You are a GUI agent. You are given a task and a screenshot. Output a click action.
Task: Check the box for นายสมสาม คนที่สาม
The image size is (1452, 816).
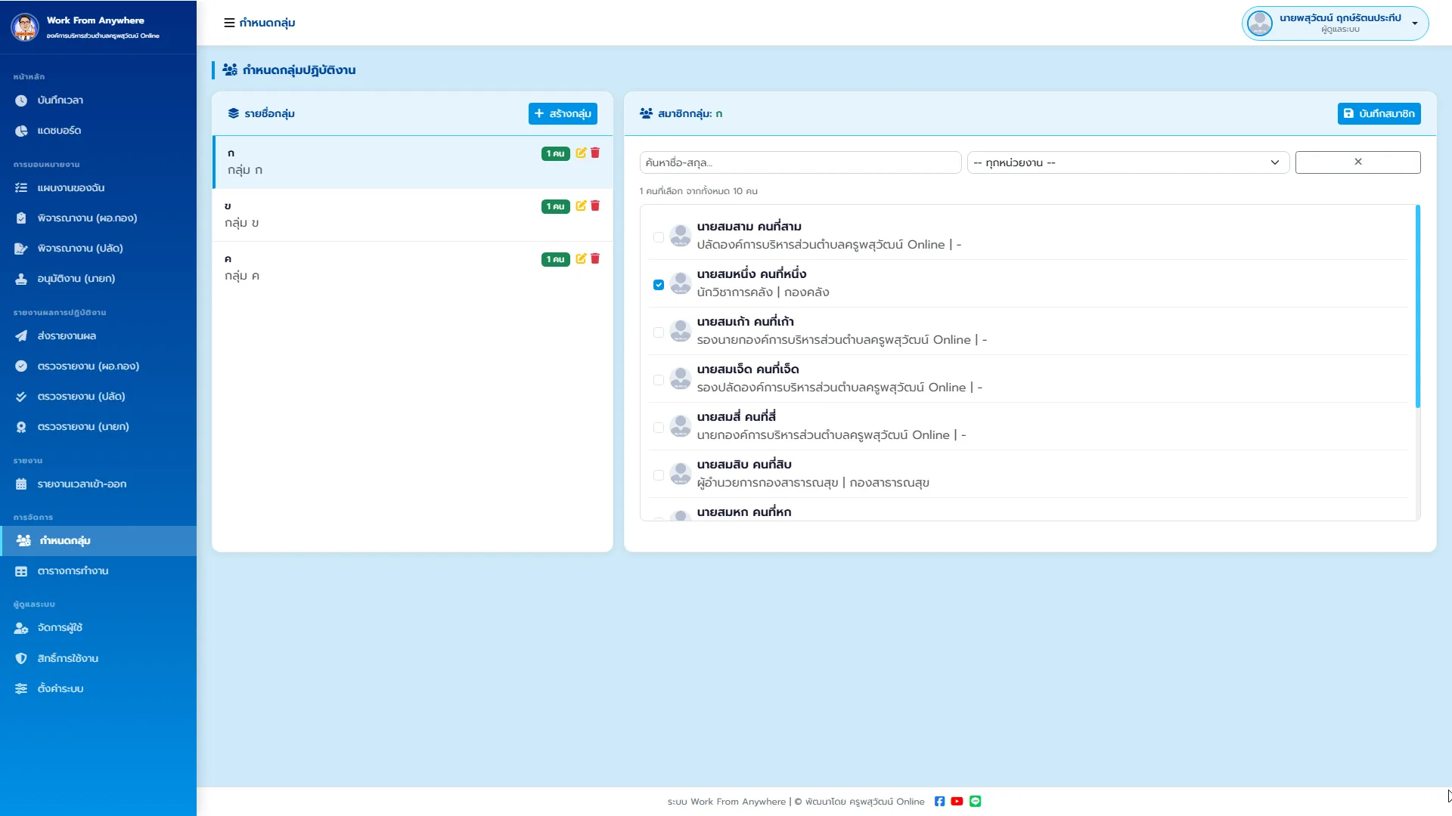659,237
